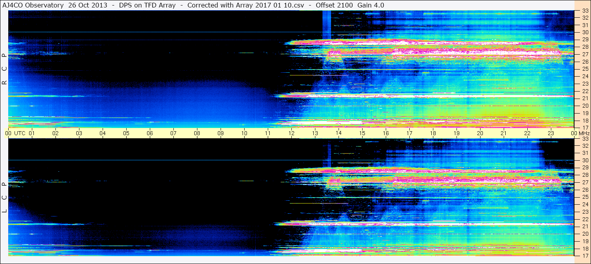The image size is (591, 264).
Task: Click the 03 hour label on the time axis
Action: point(79,133)
